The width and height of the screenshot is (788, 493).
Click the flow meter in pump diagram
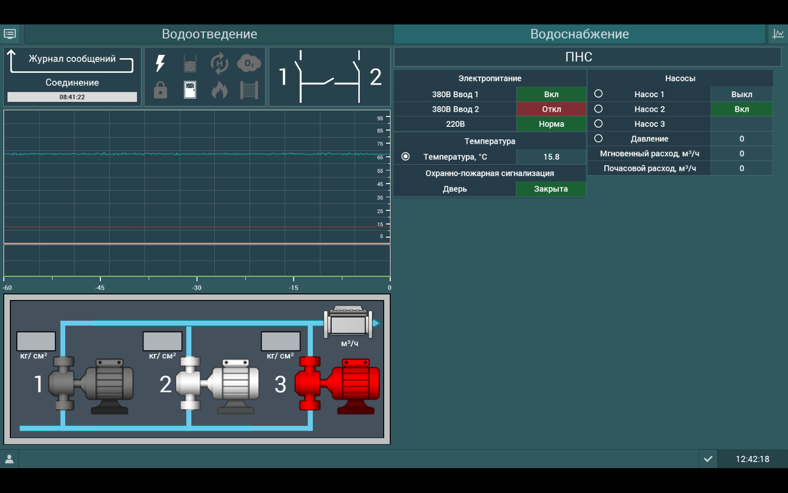point(348,323)
